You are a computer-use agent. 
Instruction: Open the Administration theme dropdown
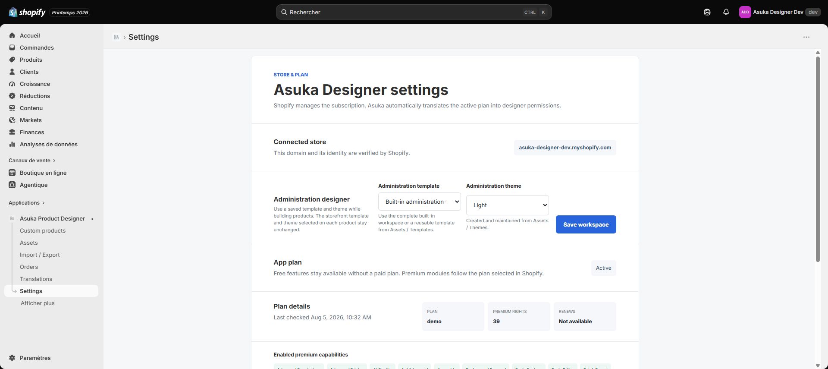(x=508, y=205)
